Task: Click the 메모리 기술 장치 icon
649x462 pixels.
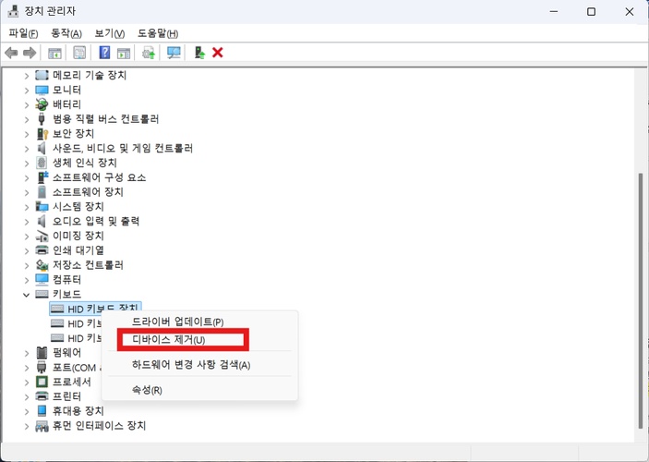Action: (x=42, y=75)
